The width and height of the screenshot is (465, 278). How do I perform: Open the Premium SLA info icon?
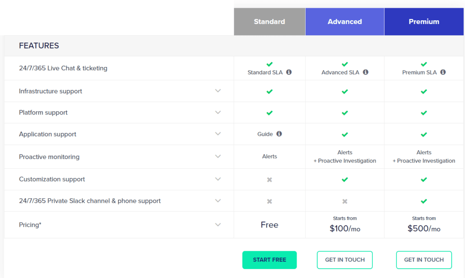pos(443,72)
